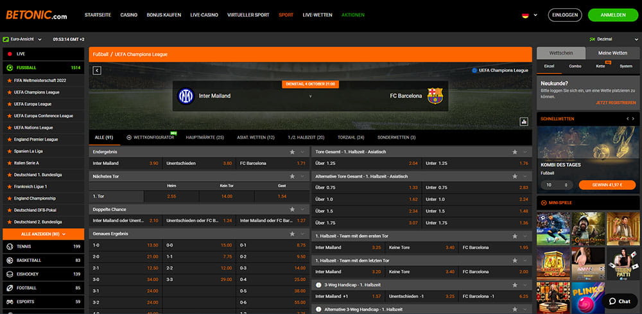Favorite Team mit dem ersten Tor star

[515, 236]
